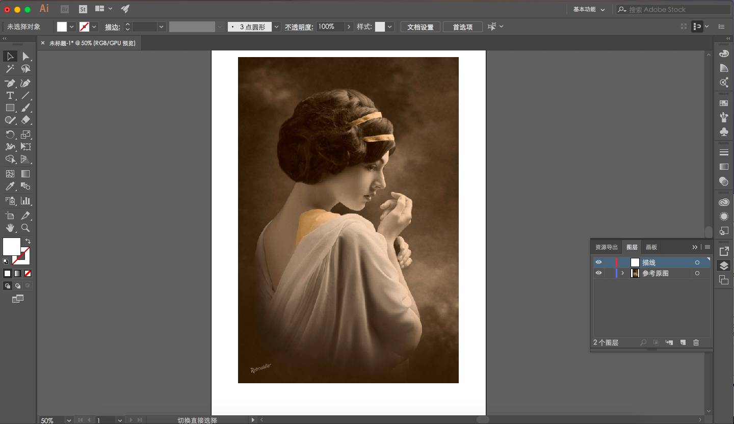Image resolution: width=734 pixels, height=424 pixels.
Task: Click the fill color swatch in toolbox
Action: click(x=12, y=247)
